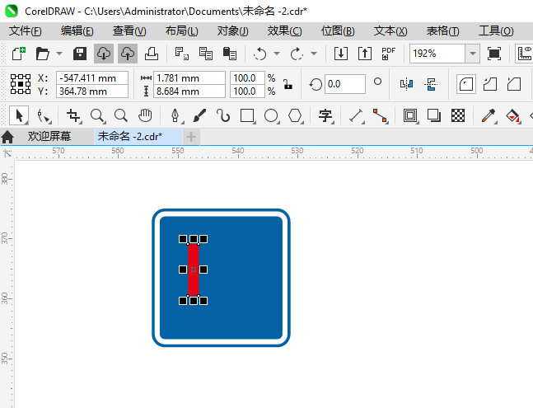Select the LiveSketch curve tool
The width and height of the screenshot is (533, 408).
pyautogui.click(x=223, y=115)
